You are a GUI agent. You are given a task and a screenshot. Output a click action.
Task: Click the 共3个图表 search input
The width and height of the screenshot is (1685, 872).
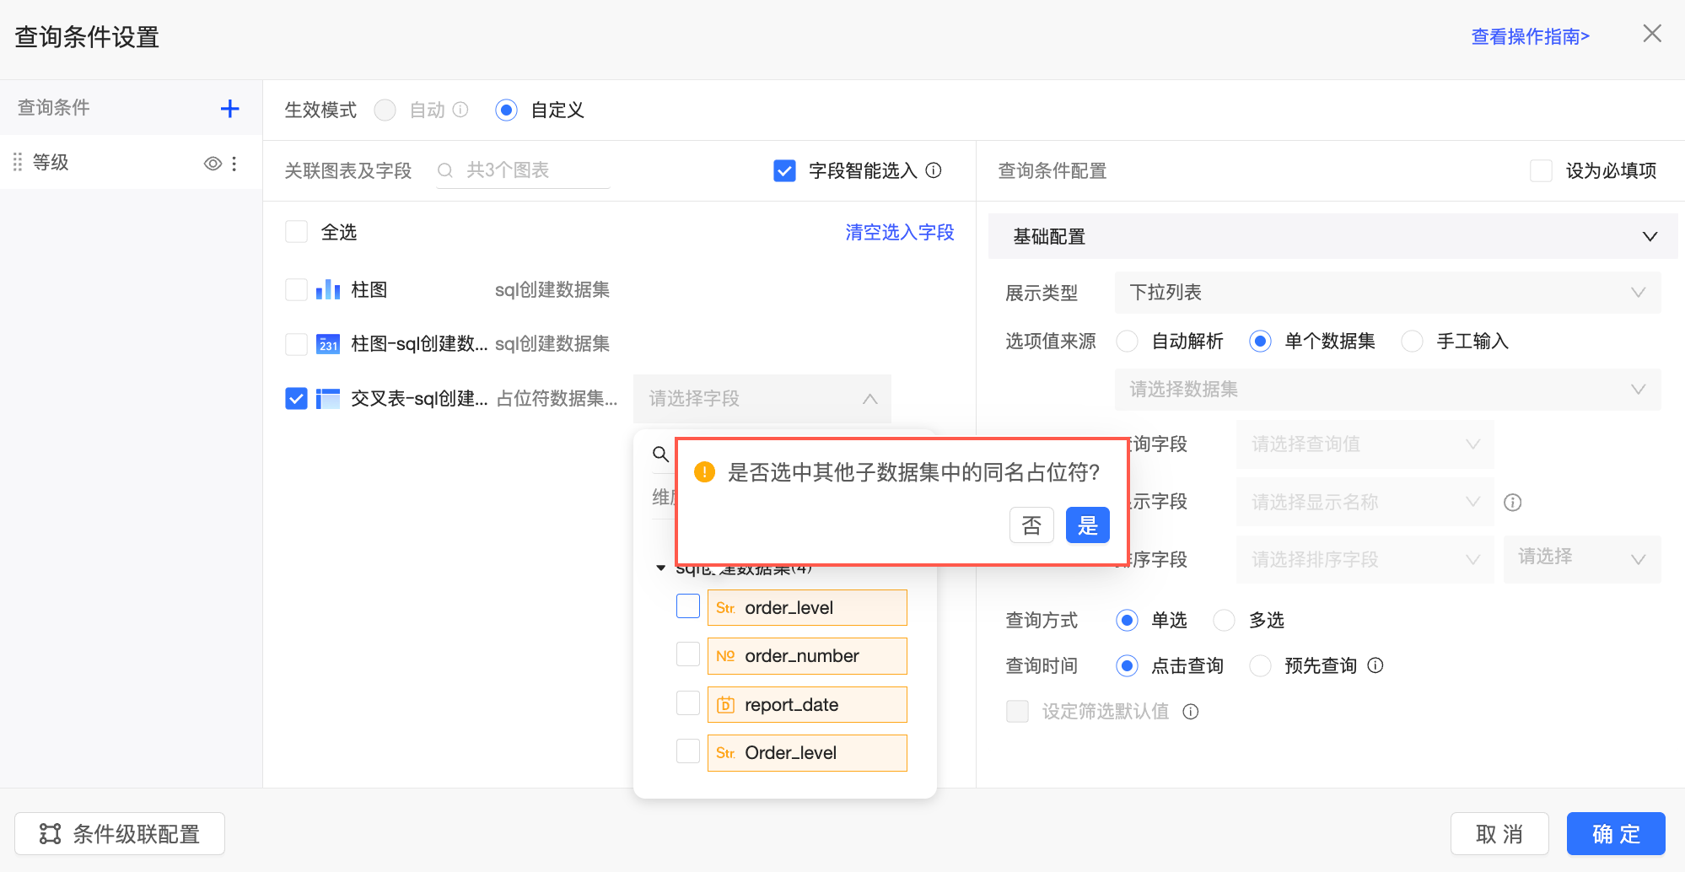[x=523, y=170]
